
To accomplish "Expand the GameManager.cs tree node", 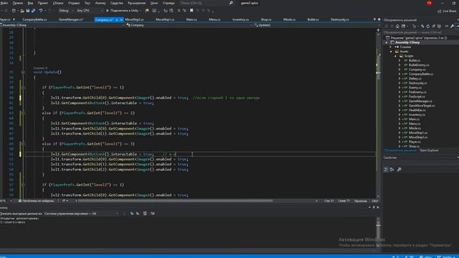I will pos(399,101).
